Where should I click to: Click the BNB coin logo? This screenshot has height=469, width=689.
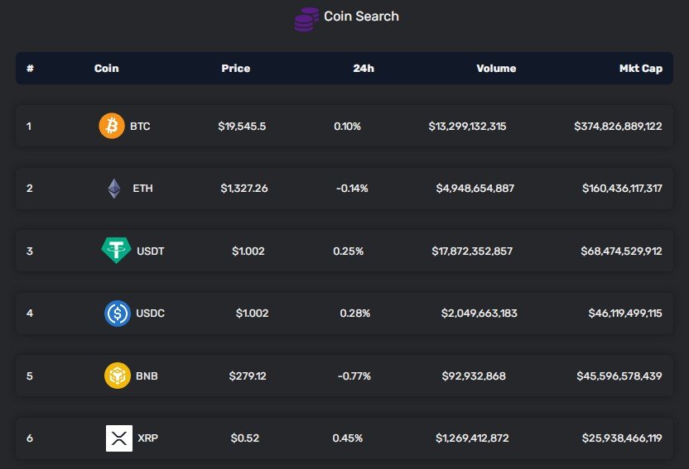tap(118, 376)
